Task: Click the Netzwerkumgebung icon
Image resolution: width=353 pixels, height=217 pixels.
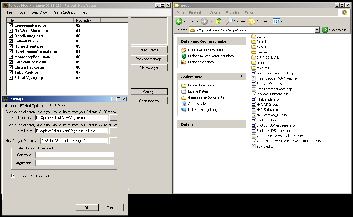Action: click(x=184, y=110)
